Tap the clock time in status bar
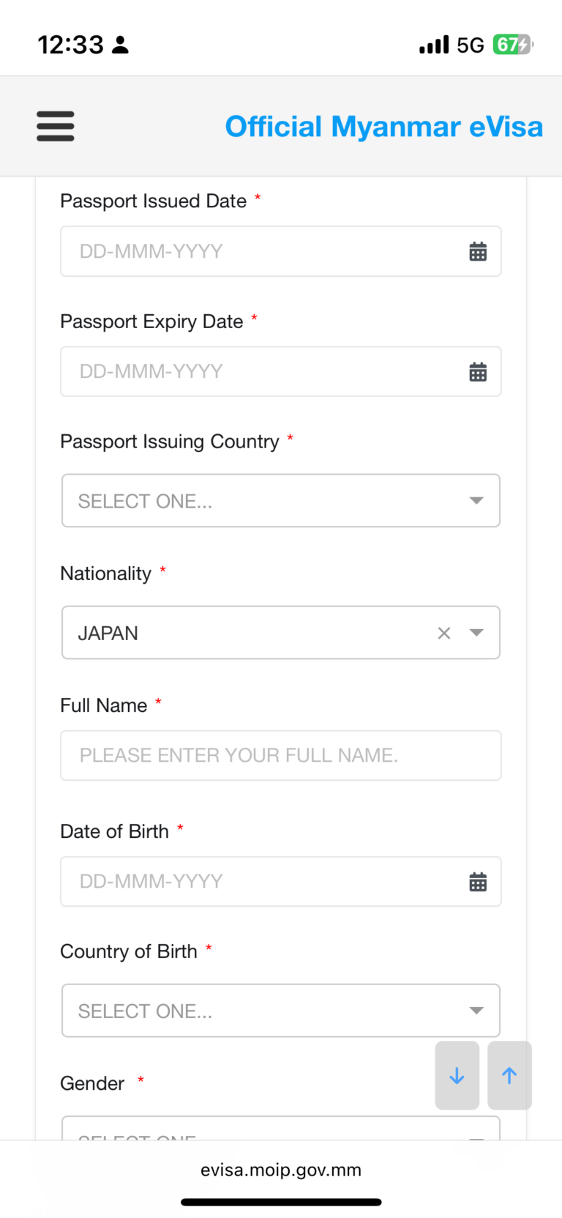 [71, 45]
